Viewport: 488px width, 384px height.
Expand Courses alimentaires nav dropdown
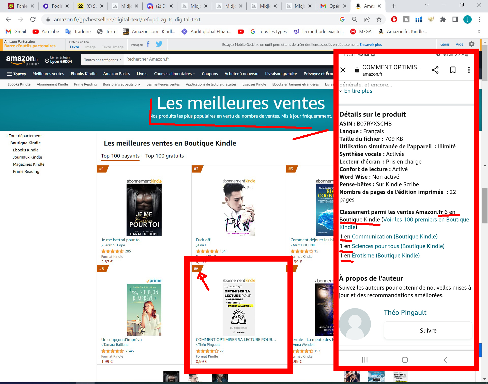174,74
